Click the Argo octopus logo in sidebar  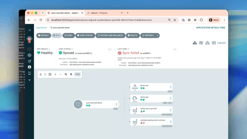tap(29, 39)
